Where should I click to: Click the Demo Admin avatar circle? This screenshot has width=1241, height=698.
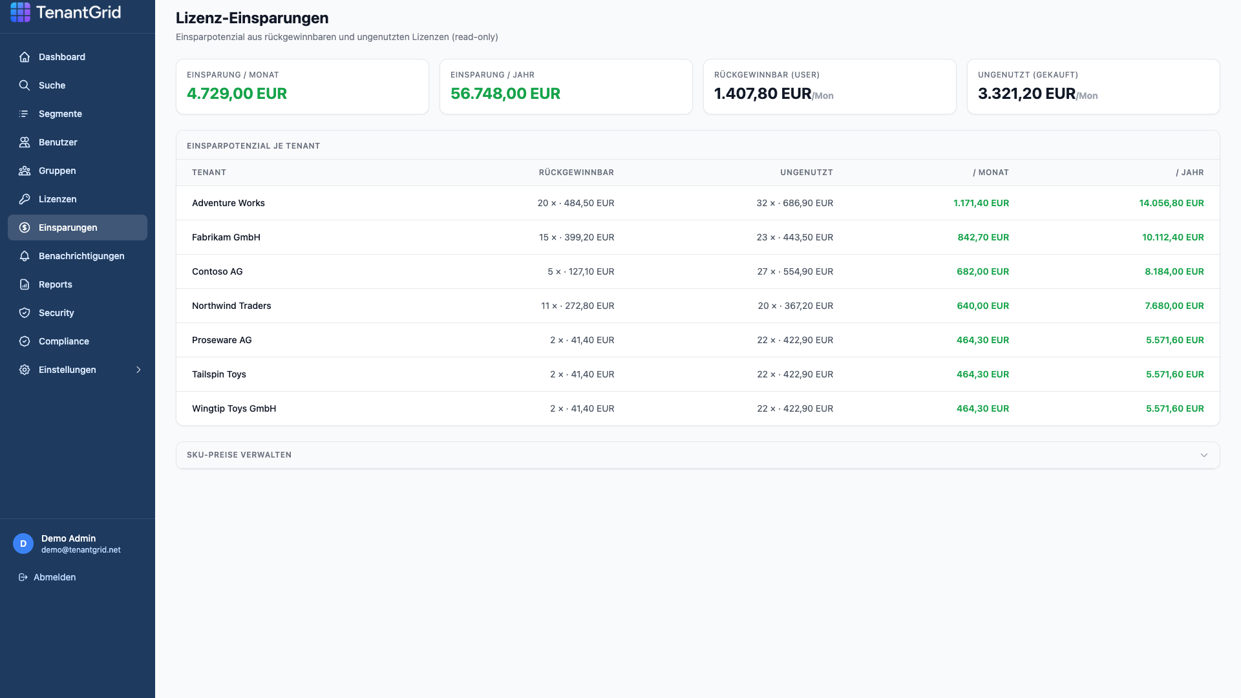23,544
